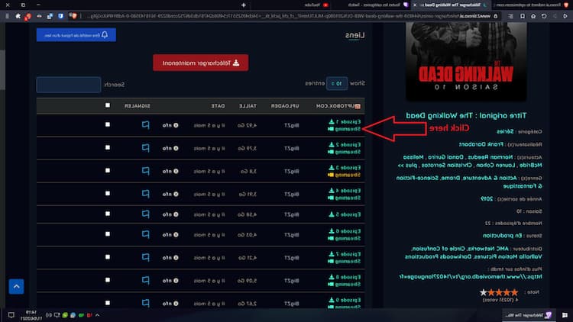Bookmark this page using the bookmark icon
This screenshot has width=573, height=322.
[x=523, y=16]
